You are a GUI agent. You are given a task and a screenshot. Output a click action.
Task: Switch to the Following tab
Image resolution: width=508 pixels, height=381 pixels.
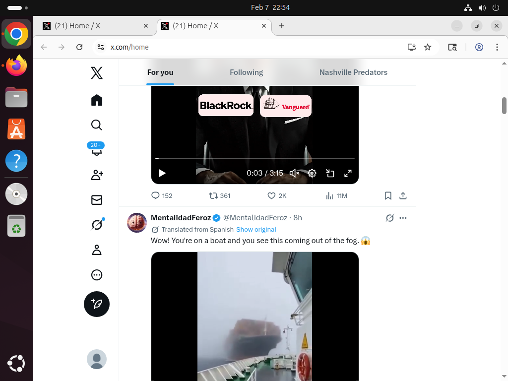pos(246,72)
